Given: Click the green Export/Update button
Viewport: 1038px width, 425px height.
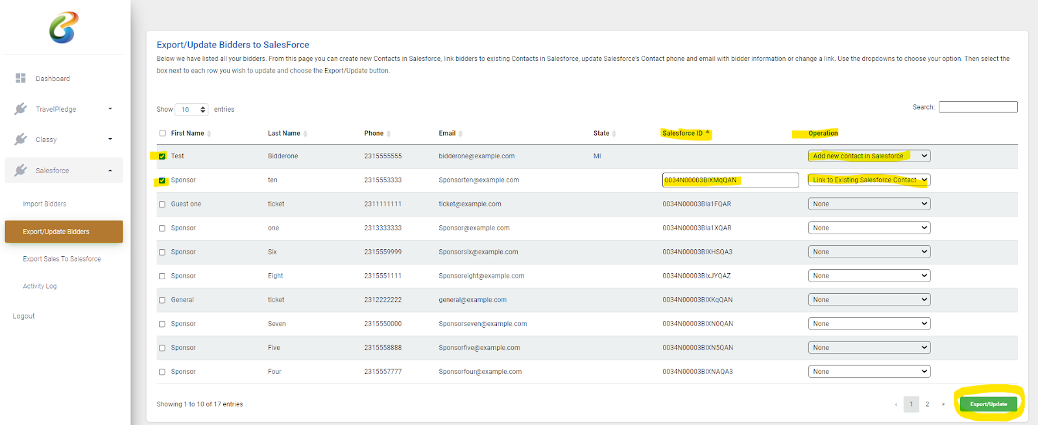Looking at the screenshot, I should click(989, 404).
